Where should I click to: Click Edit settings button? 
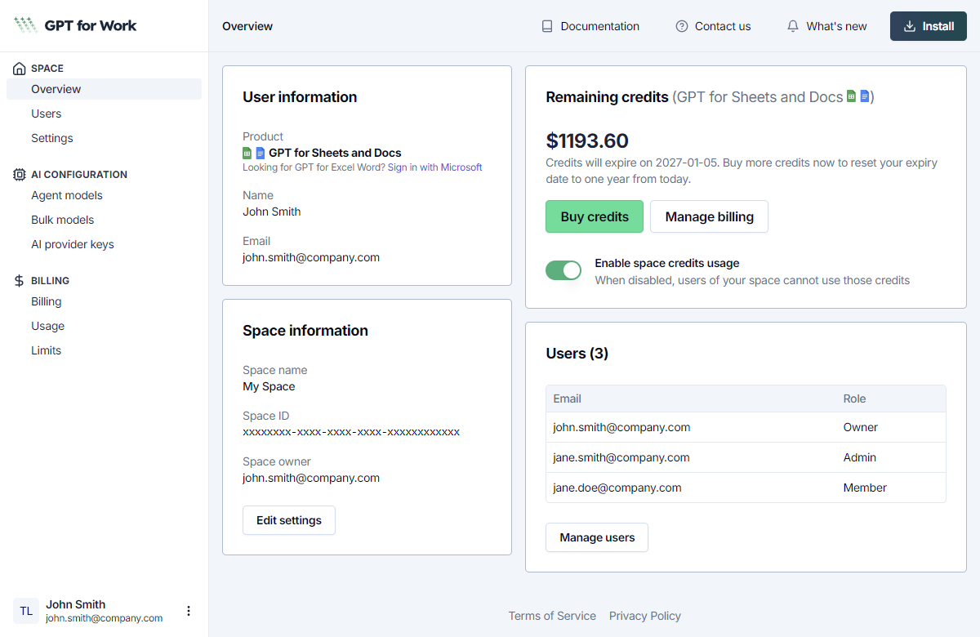[289, 520]
